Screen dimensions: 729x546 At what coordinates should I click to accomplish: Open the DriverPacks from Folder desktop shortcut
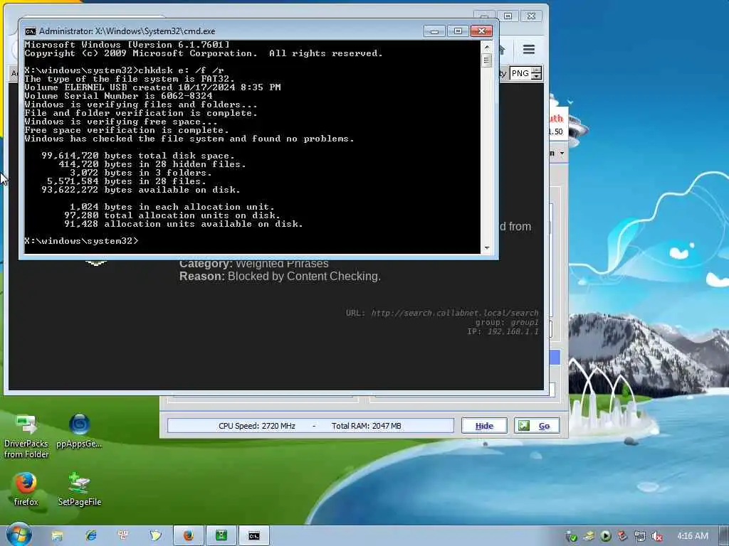tap(26, 436)
